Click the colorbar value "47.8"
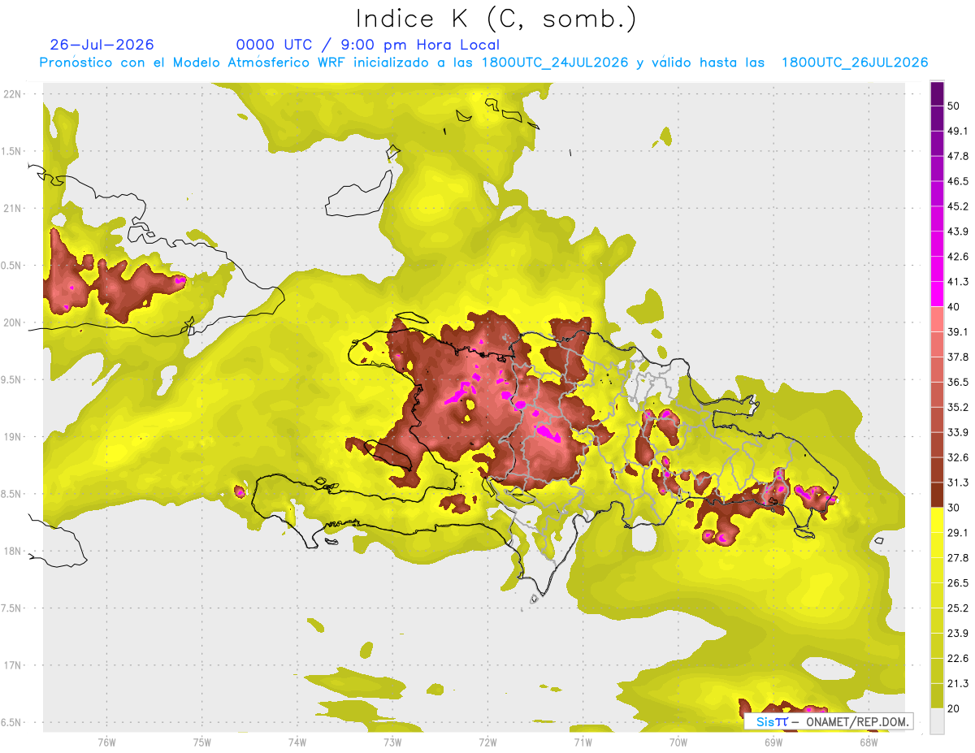Image resolution: width=975 pixels, height=753 pixels. coord(958,156)
